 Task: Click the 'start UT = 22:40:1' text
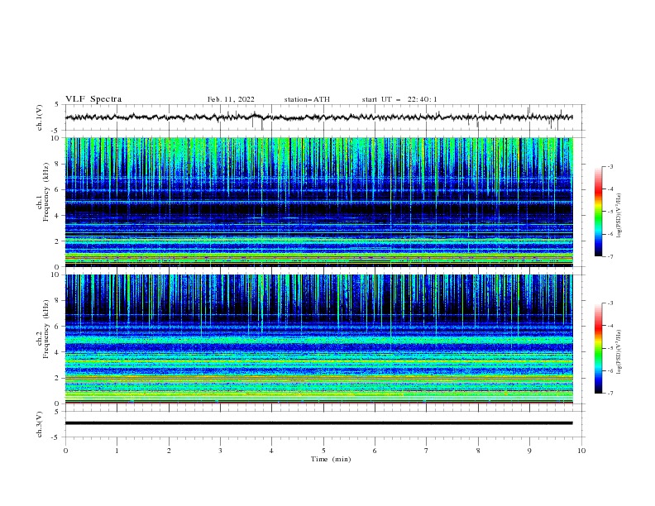point(399,99)
